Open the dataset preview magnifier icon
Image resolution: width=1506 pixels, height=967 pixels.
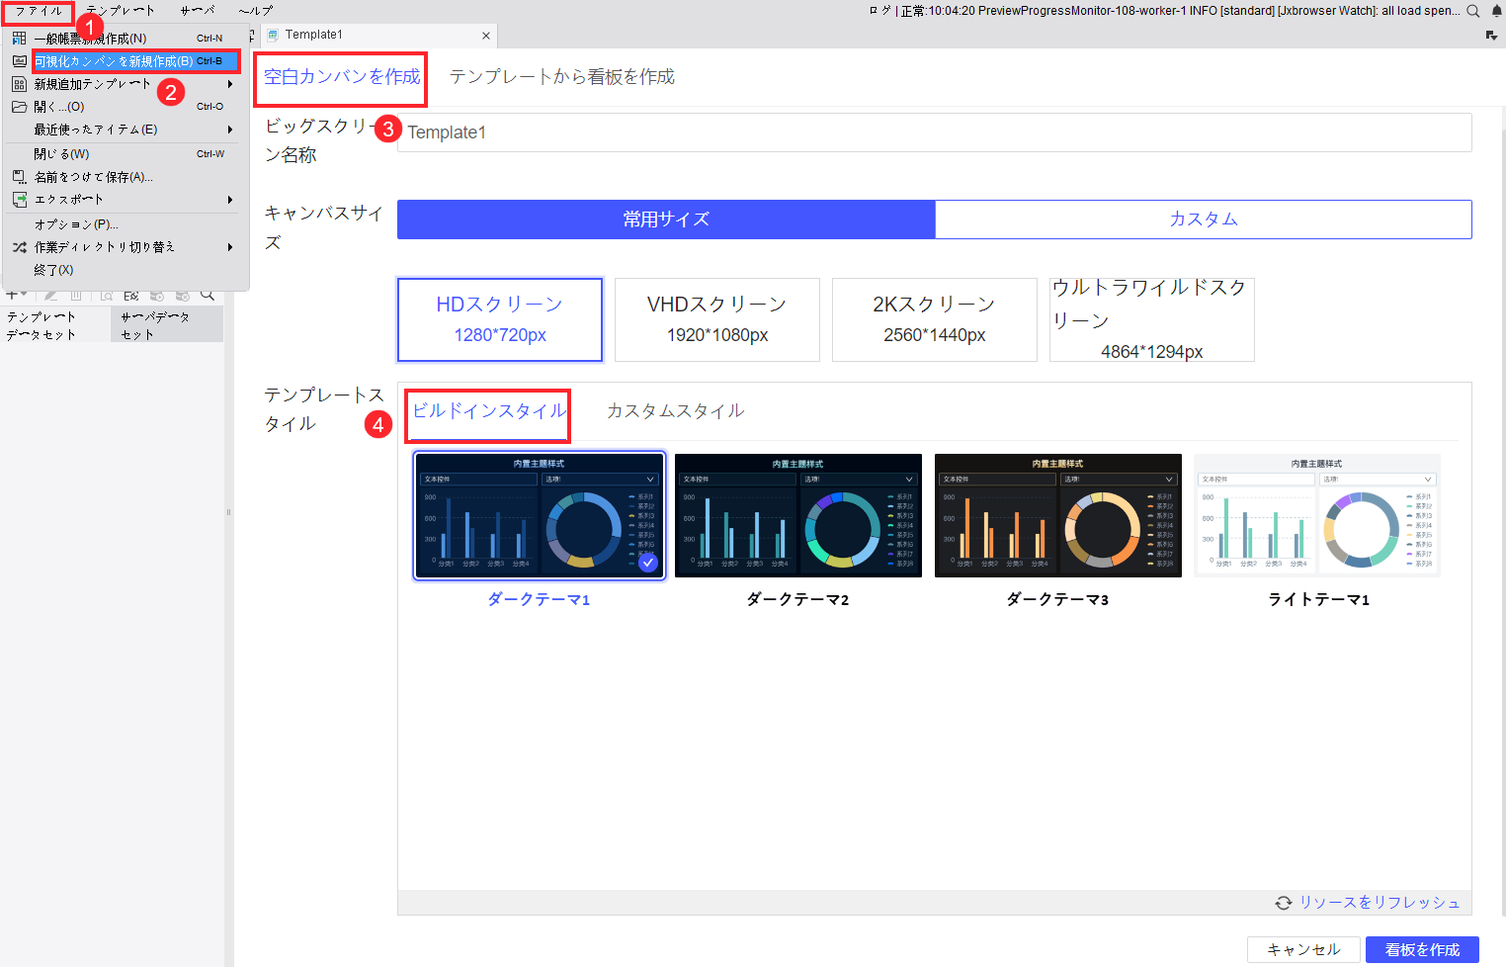[x=107, y=296]
